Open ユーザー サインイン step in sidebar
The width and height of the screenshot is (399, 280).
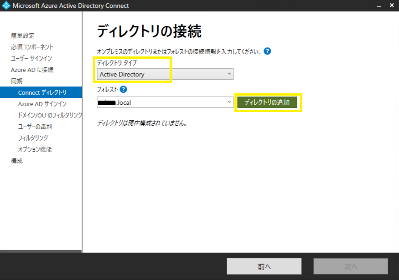[x=31, y=58]
